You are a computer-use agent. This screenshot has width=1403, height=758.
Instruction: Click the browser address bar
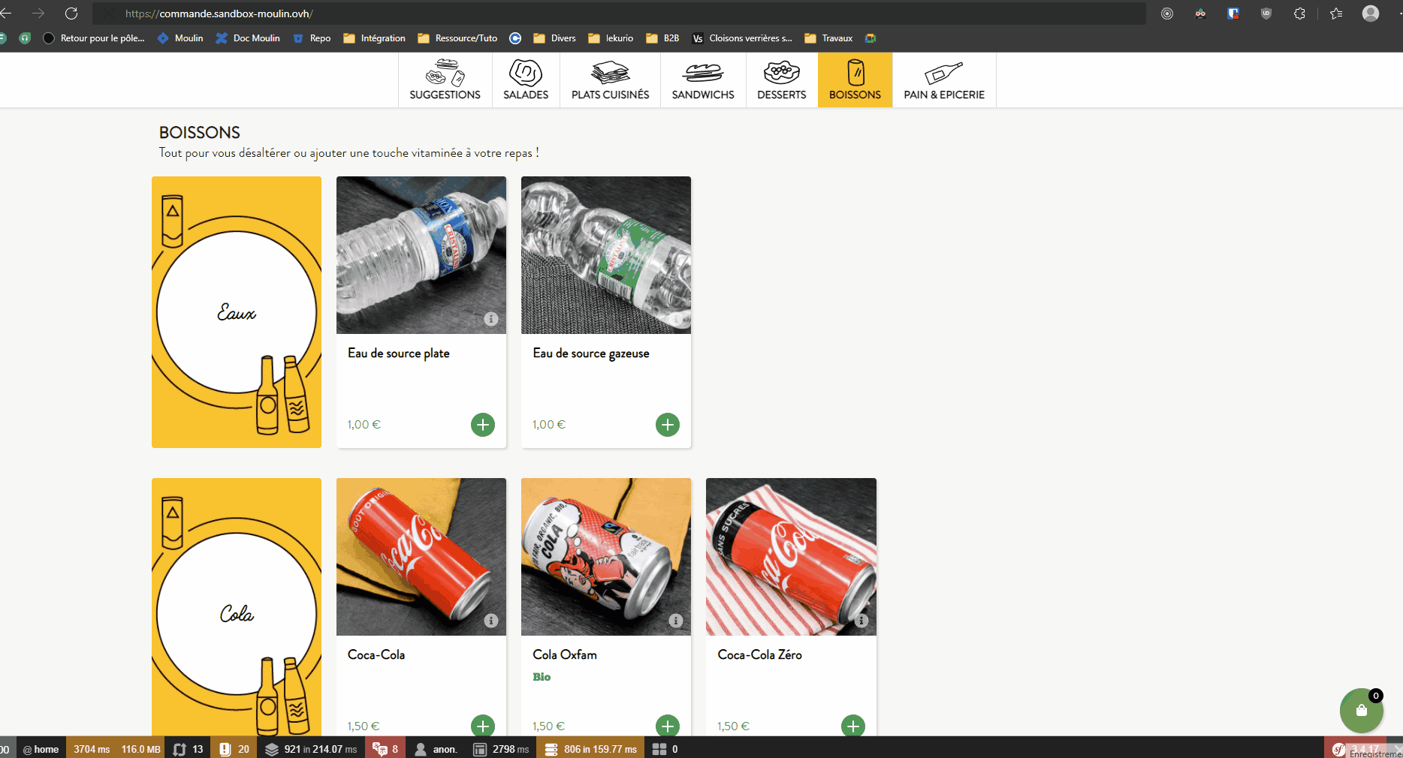coord(619,14)
